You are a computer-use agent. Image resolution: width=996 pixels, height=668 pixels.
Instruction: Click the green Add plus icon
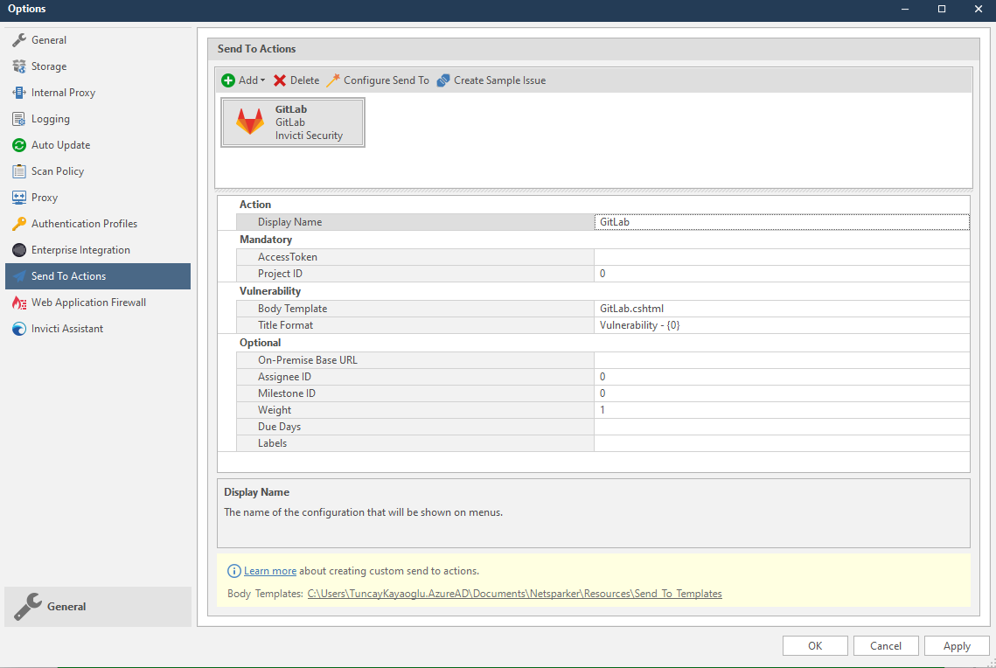coord(228,80)
